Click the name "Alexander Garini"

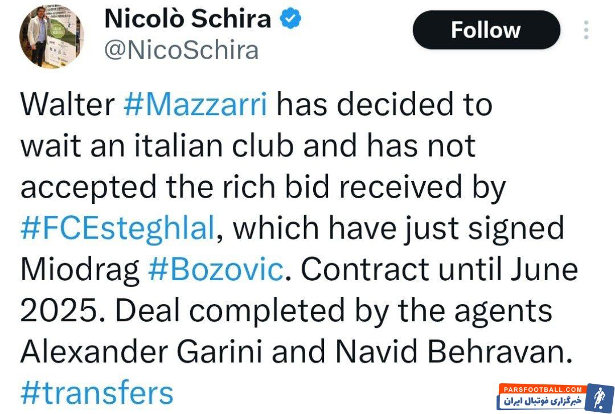coord(140,351)
